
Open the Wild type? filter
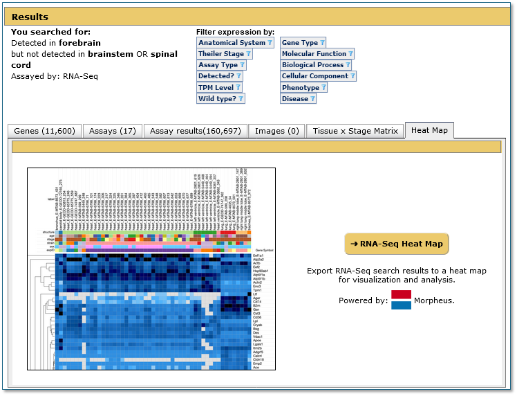(221, 98)
